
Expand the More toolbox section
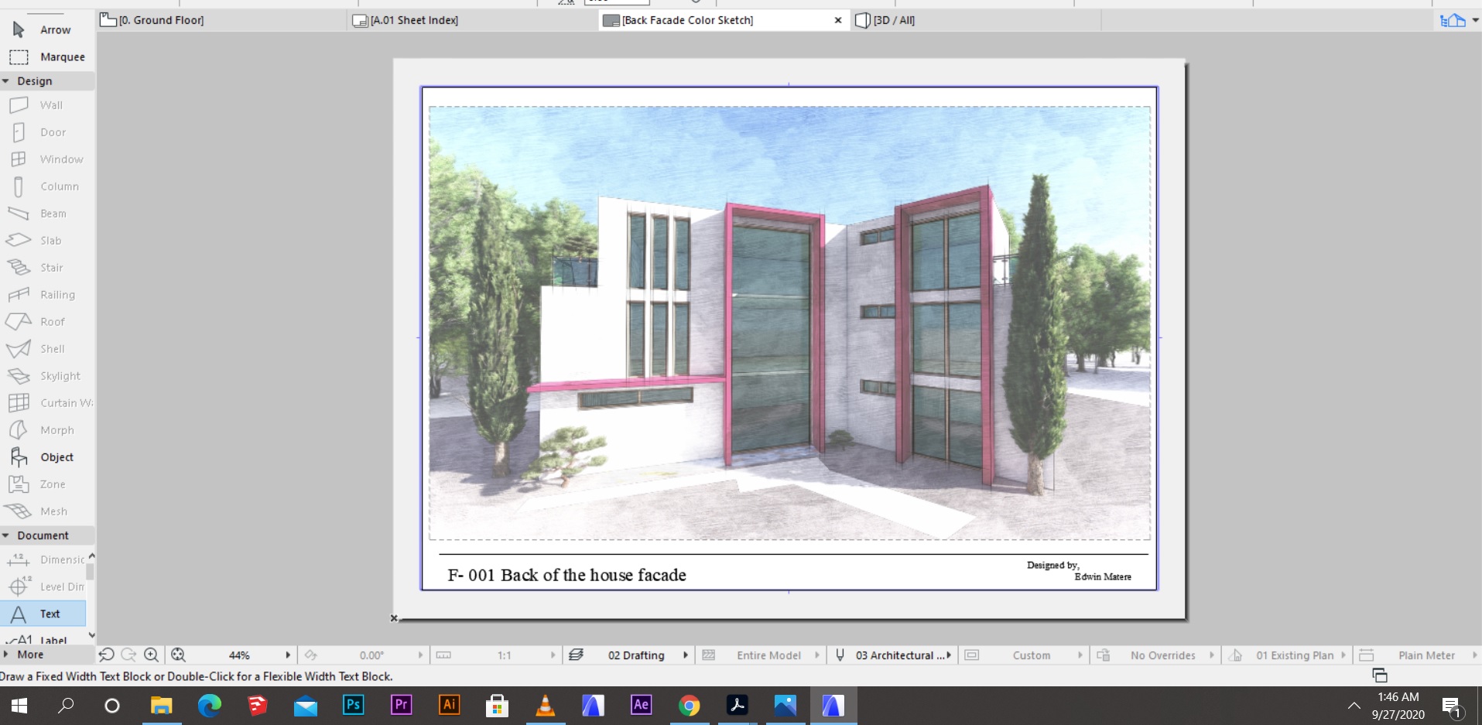pos(6,654)
